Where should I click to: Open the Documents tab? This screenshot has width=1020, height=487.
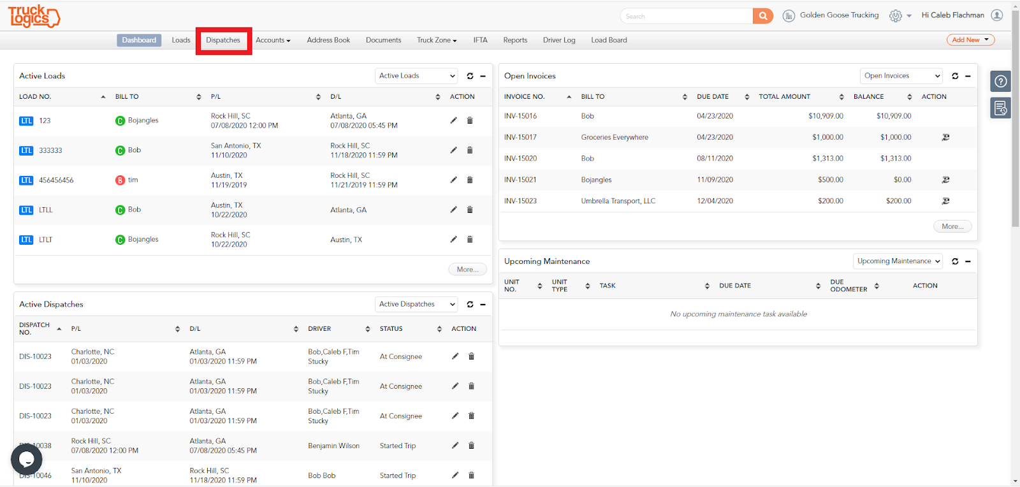pyautogui.click(x=384, y=40)
